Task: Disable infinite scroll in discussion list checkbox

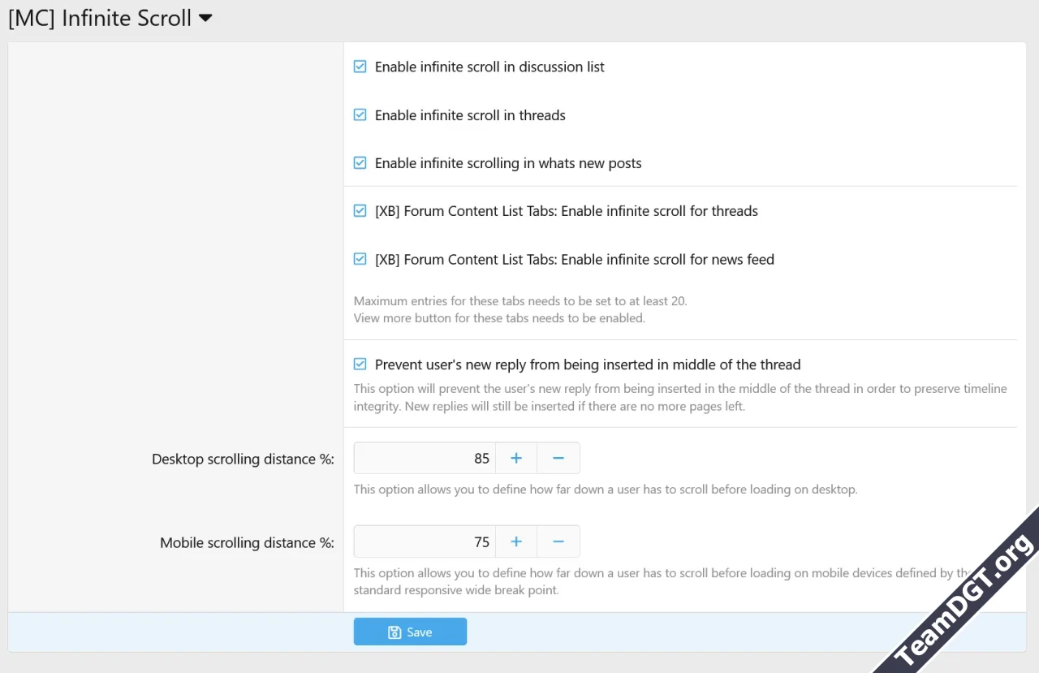Action: [x=360, y=67]
